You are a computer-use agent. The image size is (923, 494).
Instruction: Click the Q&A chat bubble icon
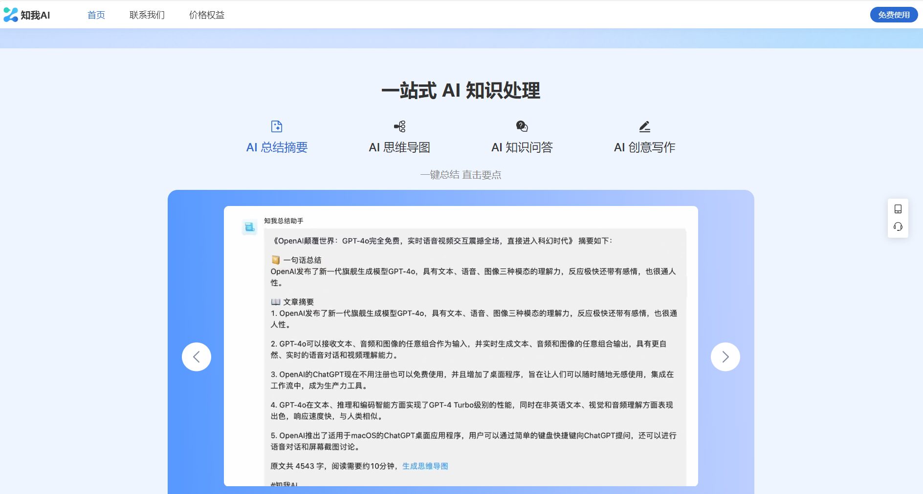click(522, 126)
